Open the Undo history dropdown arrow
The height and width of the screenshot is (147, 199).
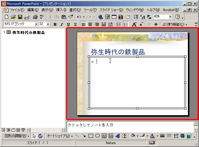point(84,17)
